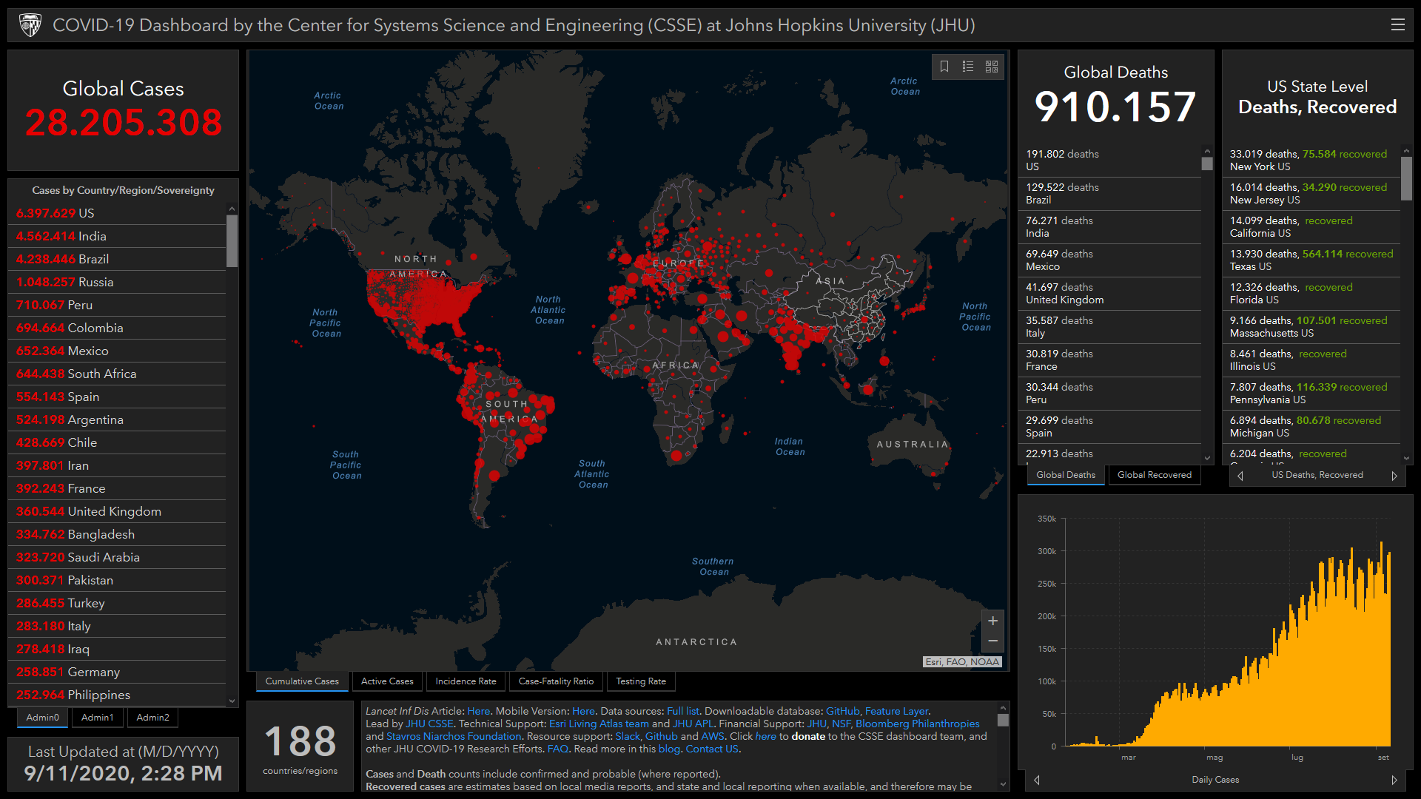Viewport: 1421px width, 799px height.
Task: Select the Admin1 tab
Action: 97,718
